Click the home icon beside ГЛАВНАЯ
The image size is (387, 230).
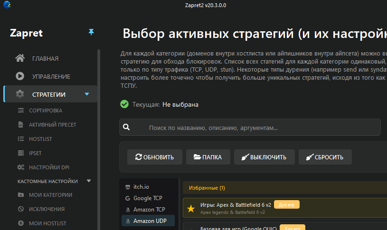coord(20,58)
